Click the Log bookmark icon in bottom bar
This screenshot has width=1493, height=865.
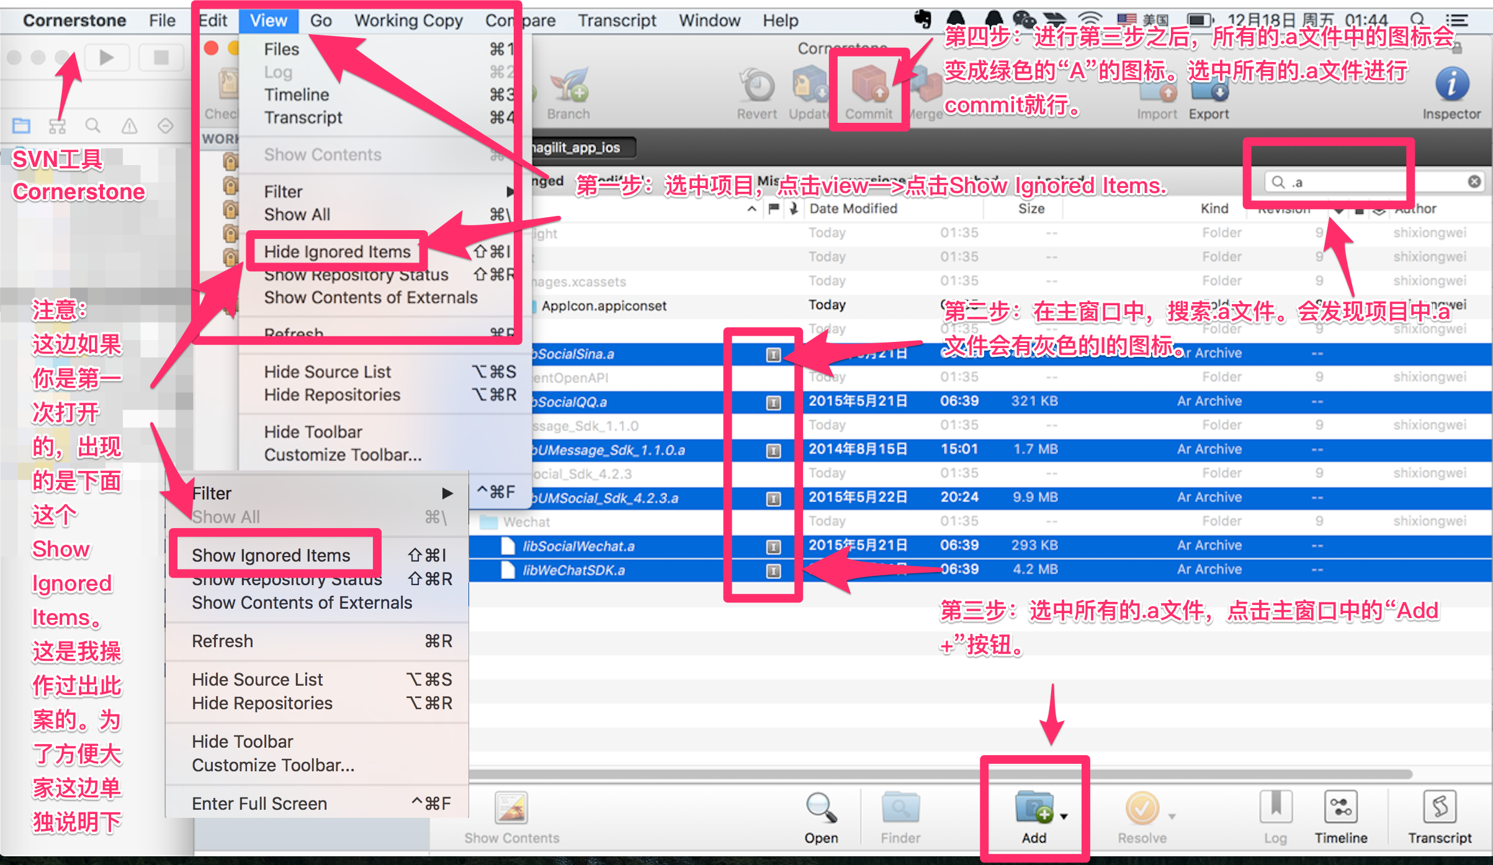pyautogui.click(x=1276, y=807)
